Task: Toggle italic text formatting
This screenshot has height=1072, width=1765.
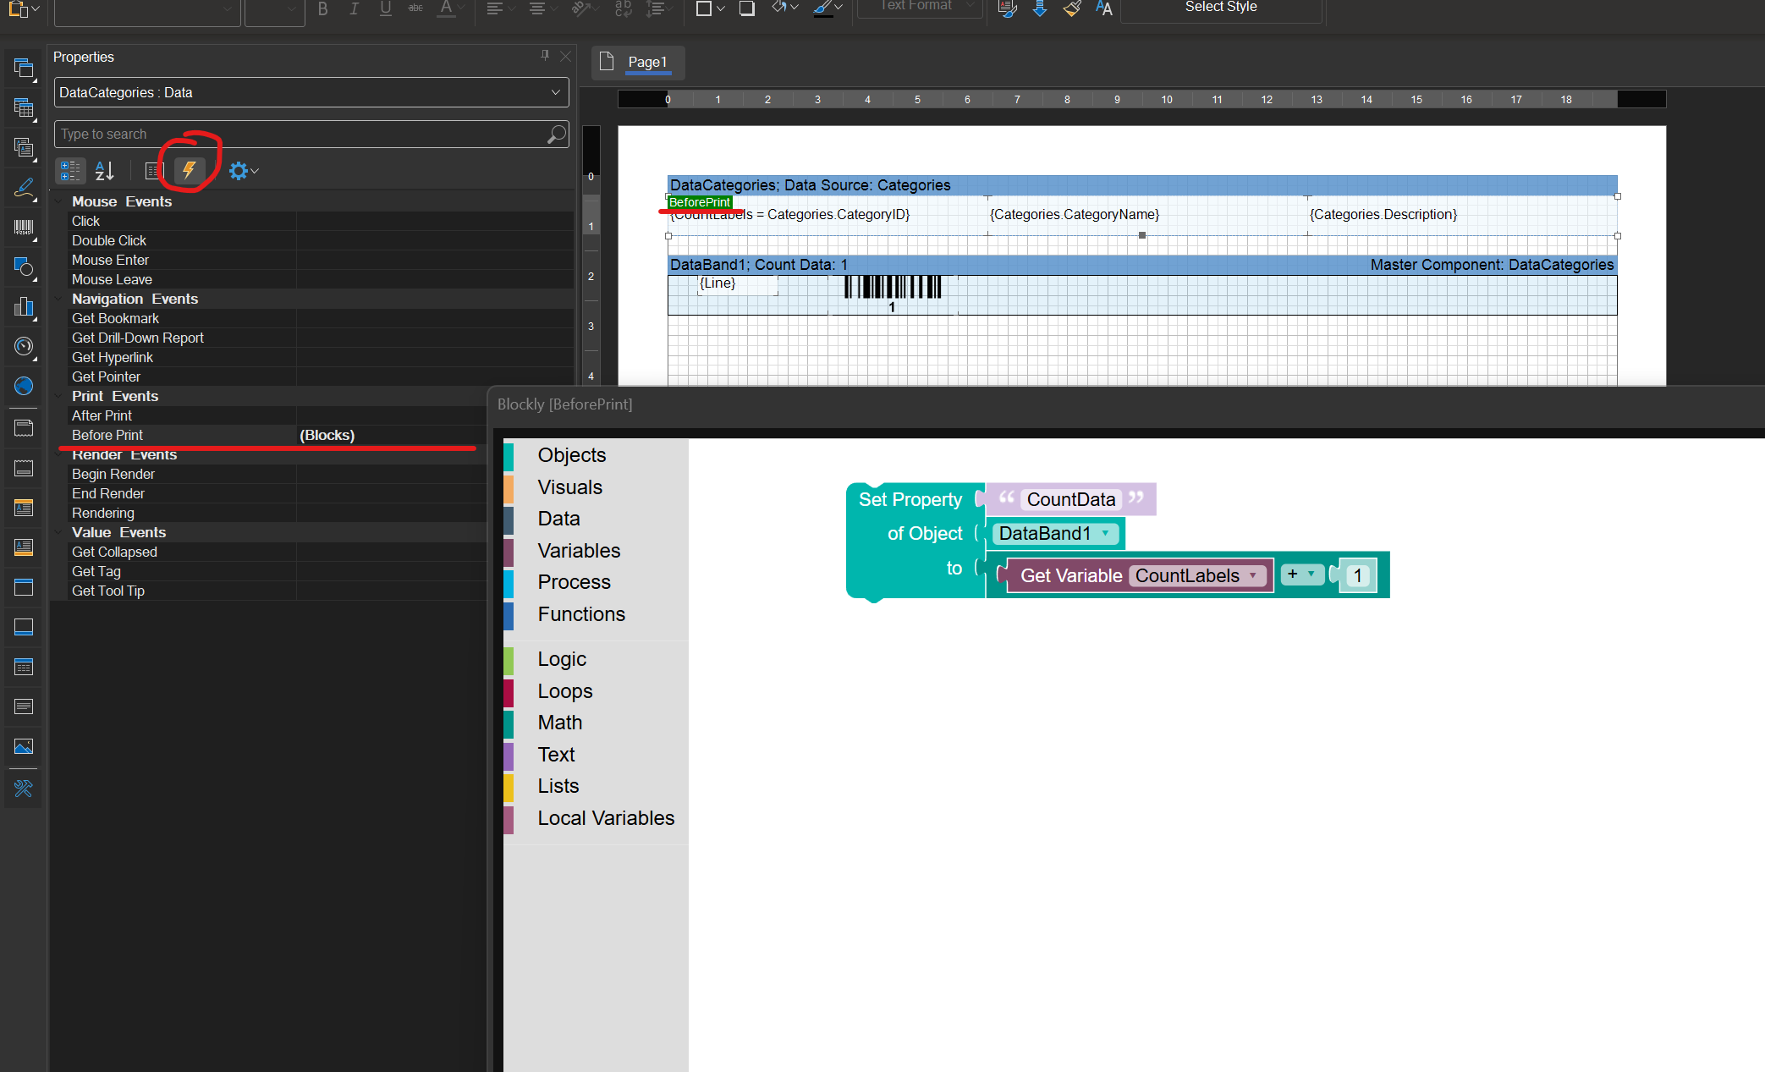Action: (x=354, y=8)
